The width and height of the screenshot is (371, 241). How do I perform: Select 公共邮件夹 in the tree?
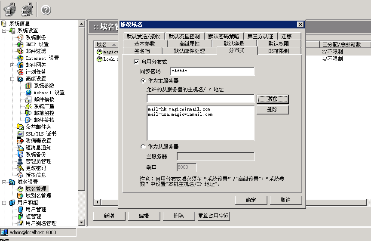pyautogui.click(x=38, y=127)
